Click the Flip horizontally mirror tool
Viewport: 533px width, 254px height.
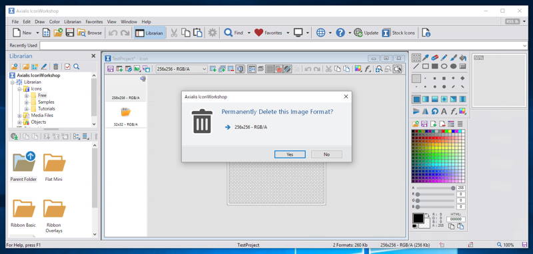[x=425, y=111]
